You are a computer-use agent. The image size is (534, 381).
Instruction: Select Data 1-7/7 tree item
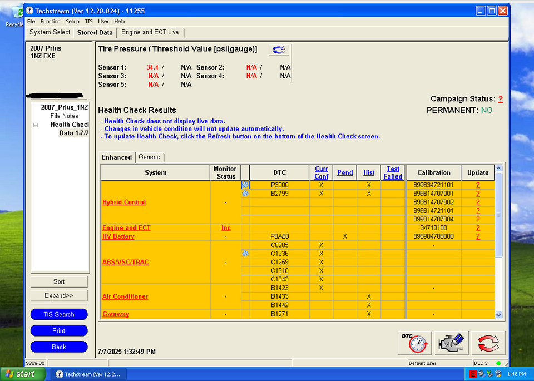tap(74, 133)
